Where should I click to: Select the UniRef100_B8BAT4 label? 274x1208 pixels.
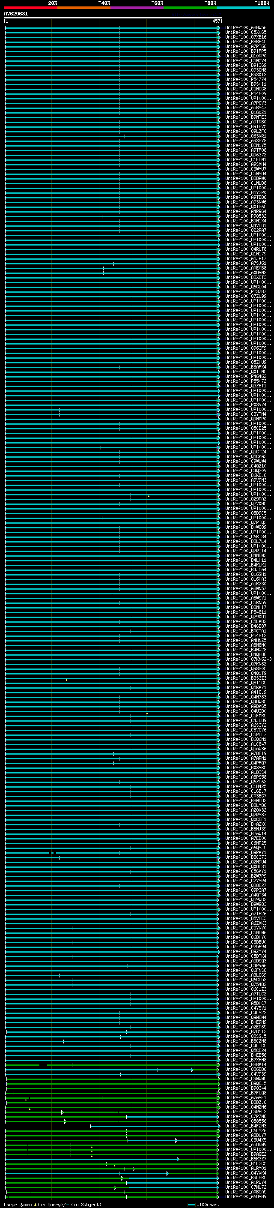tap(246, 1064)
